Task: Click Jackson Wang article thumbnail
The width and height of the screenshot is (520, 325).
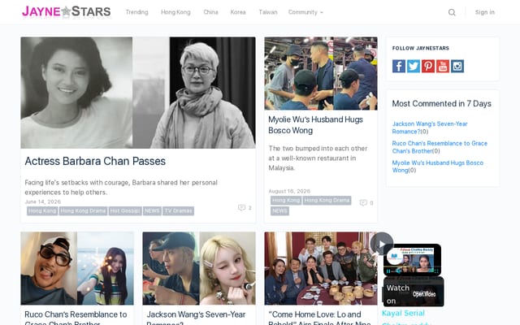Action: (x=199, y=268)
